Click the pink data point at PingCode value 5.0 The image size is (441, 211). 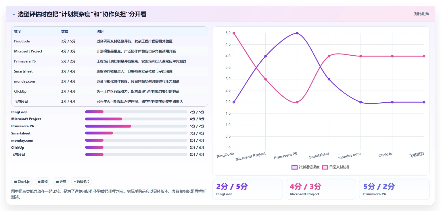(x=234, y=33)
